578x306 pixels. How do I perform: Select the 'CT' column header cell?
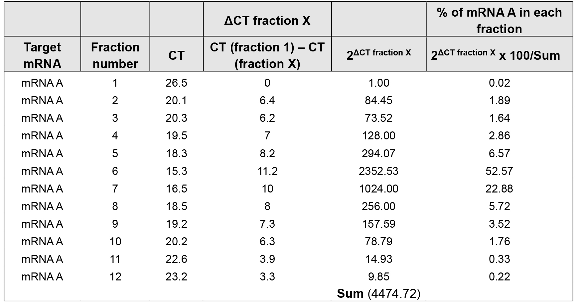tap(176, 55)
